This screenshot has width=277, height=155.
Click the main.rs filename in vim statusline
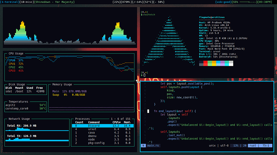(153, 145)
